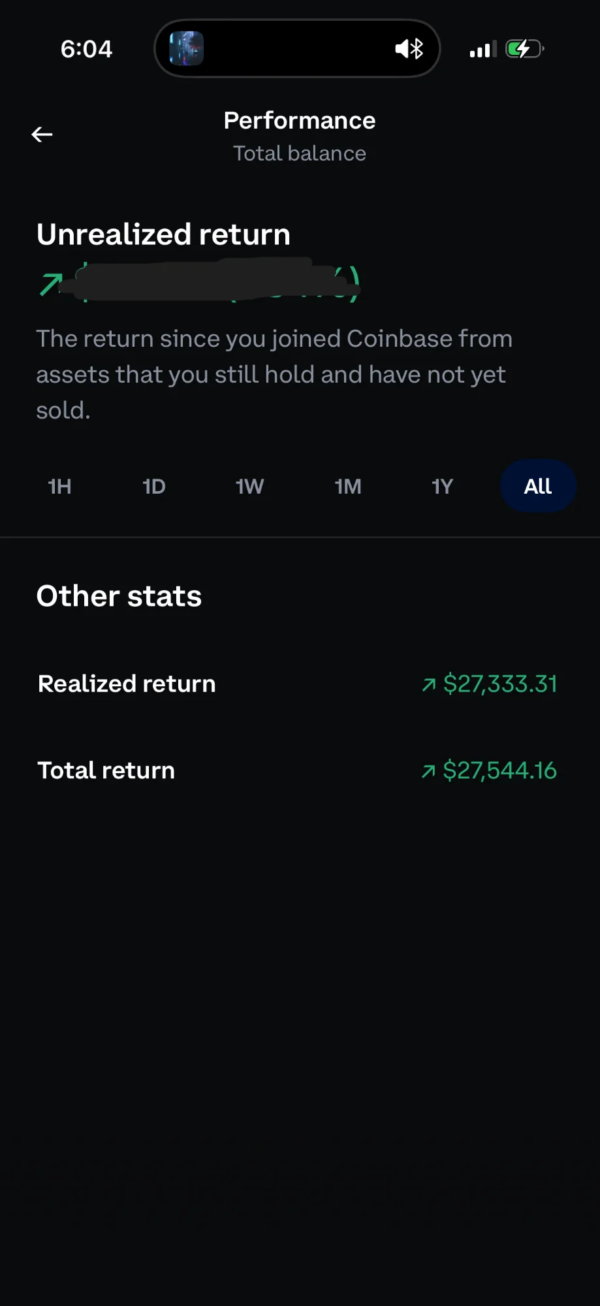Tap the Dynamic Island album thumbnail
Viewport: 600px width, 1306px height.
tap(186, 48)
